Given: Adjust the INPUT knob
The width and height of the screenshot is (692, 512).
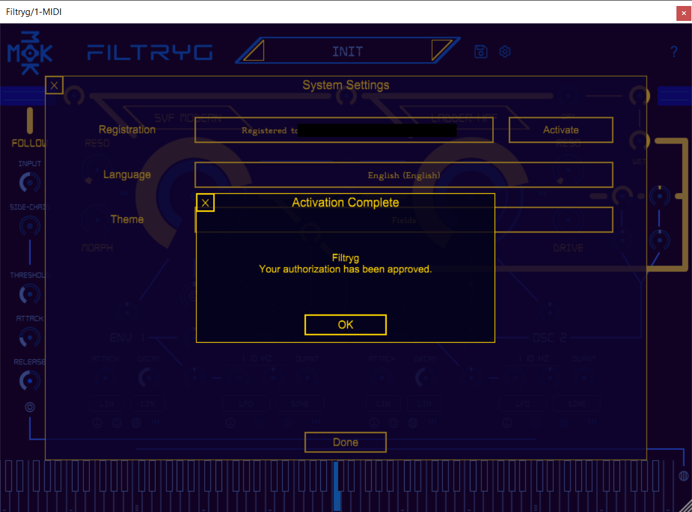Looking at the screenshot, I should click(x=29, y=182).
